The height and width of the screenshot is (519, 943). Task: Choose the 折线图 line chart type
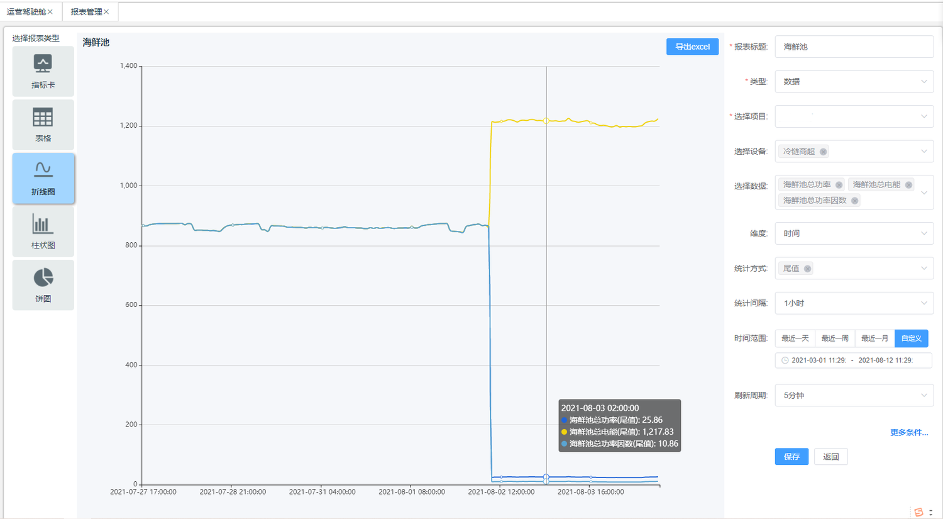pyautogui.click(x=43, y=178)
